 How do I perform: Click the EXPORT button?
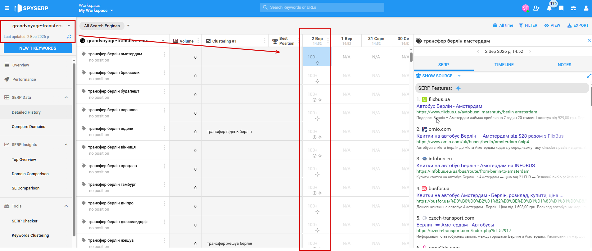tap(578, 25)
